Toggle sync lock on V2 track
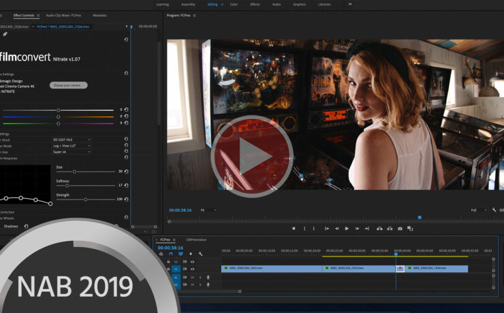504x313 pixels. click(x=185, y=262)
